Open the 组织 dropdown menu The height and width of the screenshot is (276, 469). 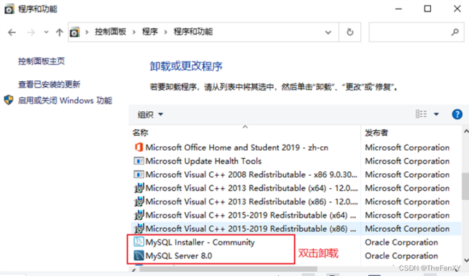(x=150, y=115)
